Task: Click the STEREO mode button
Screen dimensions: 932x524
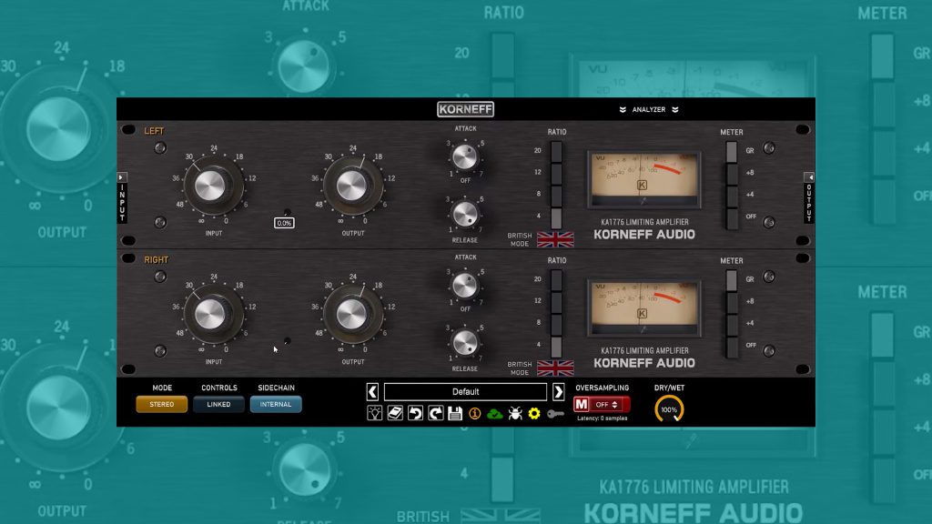Action: pyautogui.click(x=162, y=405)
